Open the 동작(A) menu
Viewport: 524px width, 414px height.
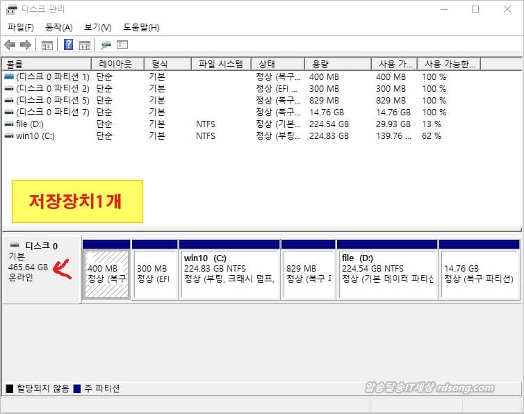coord(59,27)
